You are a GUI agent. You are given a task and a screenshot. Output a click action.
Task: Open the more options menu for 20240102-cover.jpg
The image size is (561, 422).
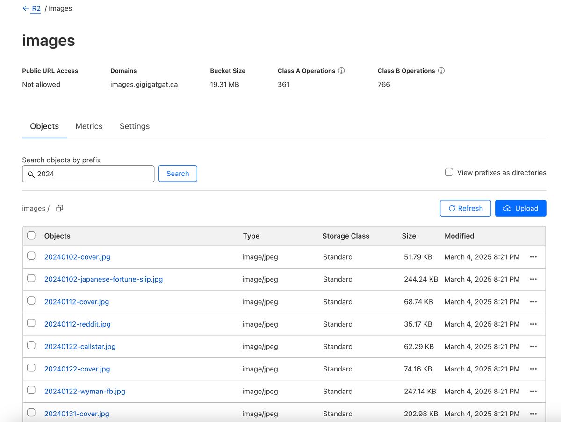click(533, 257)
